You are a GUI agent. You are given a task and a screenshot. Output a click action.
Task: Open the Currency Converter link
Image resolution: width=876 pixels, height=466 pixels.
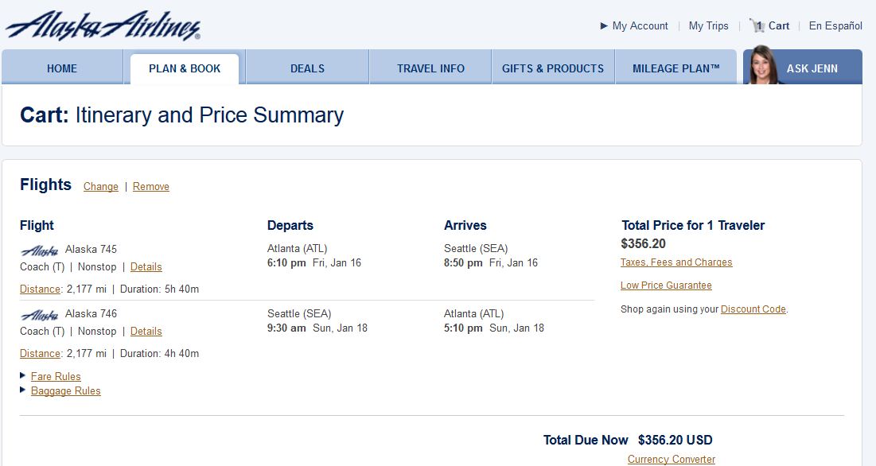tap(671, 460)
